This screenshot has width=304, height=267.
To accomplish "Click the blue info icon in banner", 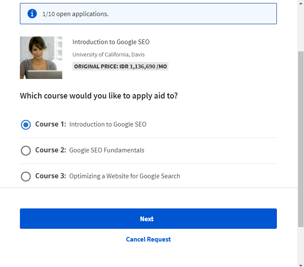I will [32, 14].
